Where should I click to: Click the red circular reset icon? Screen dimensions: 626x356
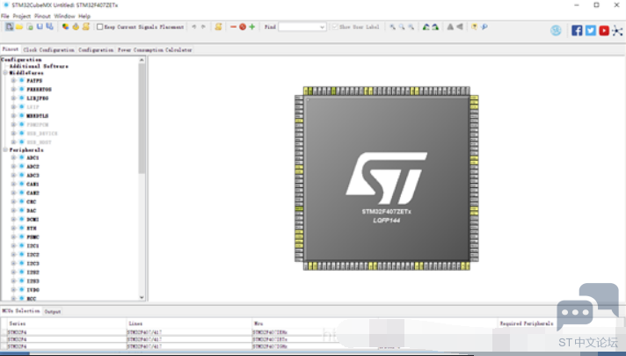243,26
